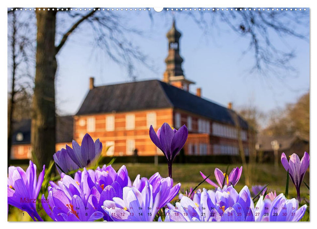Click date 18 in the strip

point(177,214)
